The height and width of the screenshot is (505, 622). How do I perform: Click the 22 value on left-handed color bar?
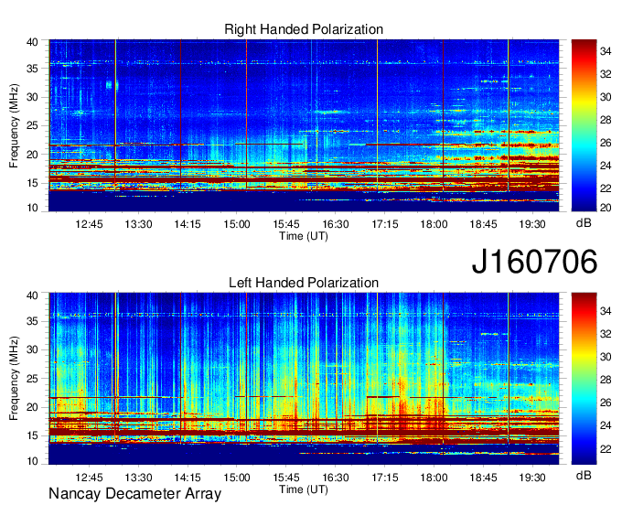click(x=606, y=448)
